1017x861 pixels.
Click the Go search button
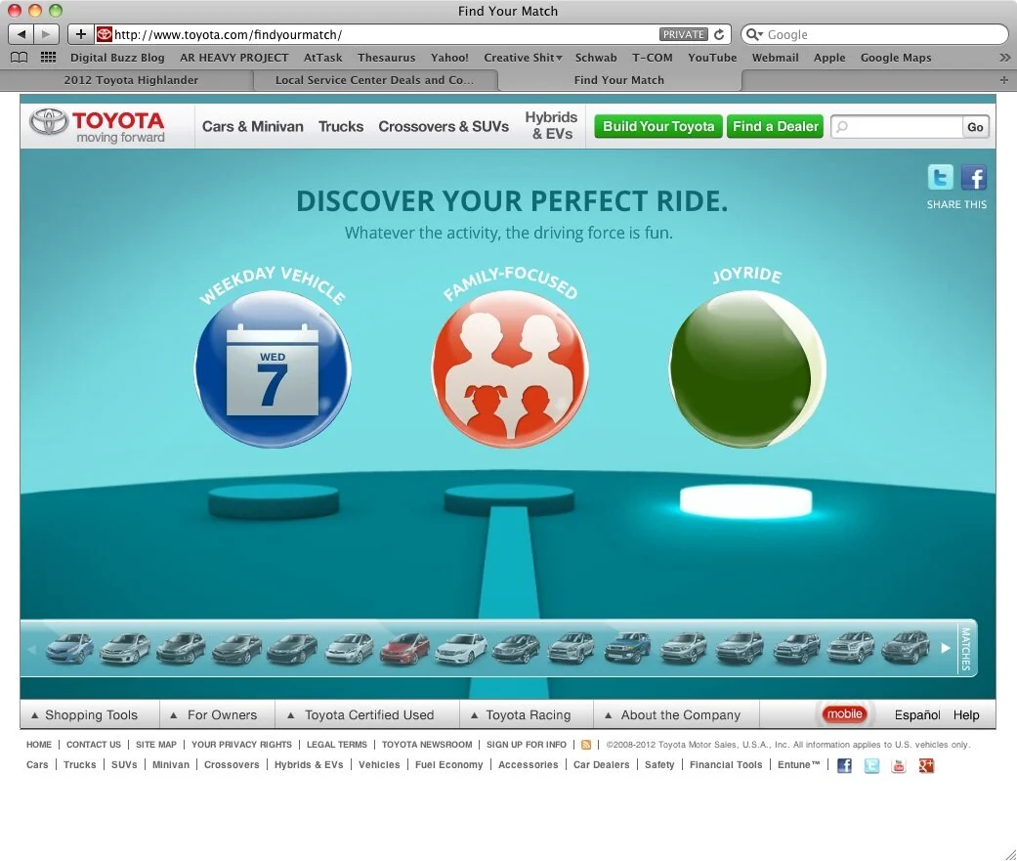pyautogui.click(x=975, y=127)
